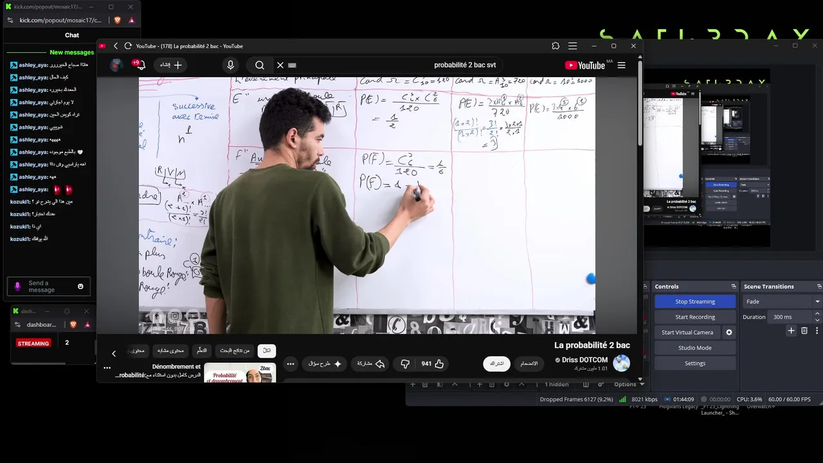Image resolution: width=823 pixels, height=463 pixels.
Task: Open the browser hamburger menu in title bar
Action: click(573, 46)
